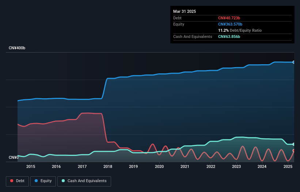Click the Mar 31 2025 tooltip date
This screenshot has width=300, height=192.
[185, 11]
